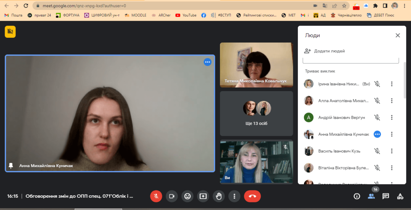Click the yellow captions-off badge top left
The width and height of the screenshot is (411, 210).
(10, 31)
